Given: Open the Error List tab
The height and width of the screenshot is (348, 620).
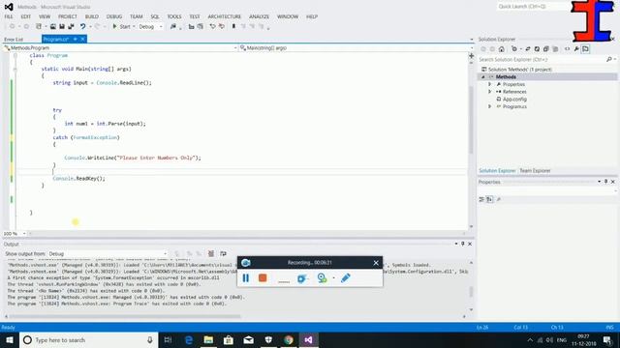Looking at the screenshot, I should coord(14,40).
